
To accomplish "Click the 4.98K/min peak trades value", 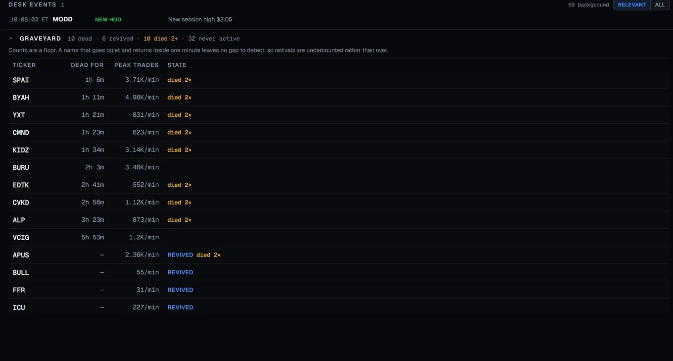I will 142,98.
